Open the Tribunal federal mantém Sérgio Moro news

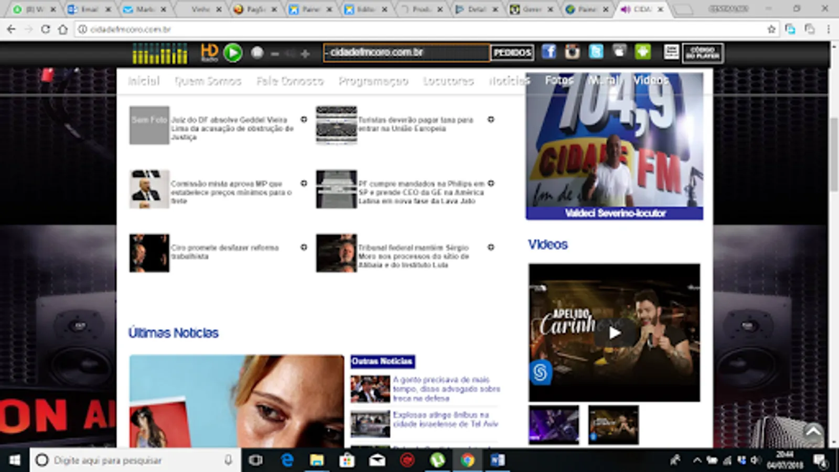414,256
